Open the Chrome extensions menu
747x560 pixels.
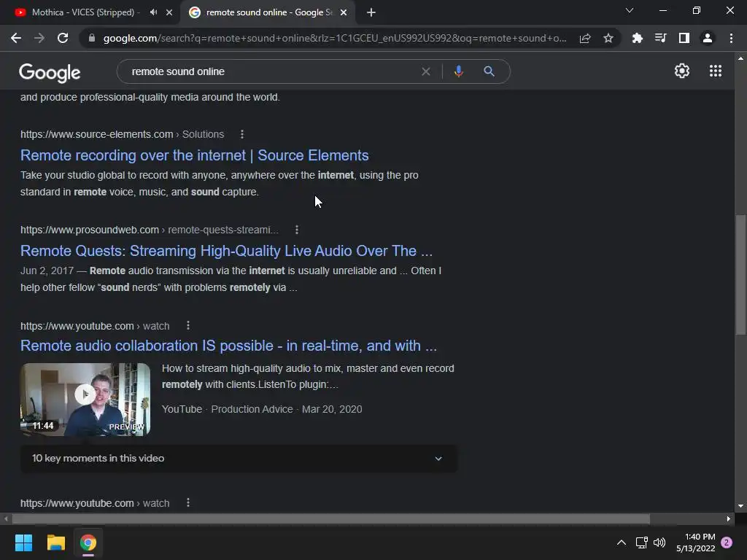tap(637, 38)
